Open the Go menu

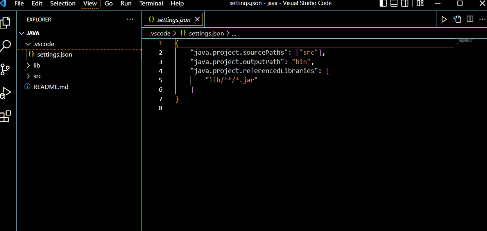tap(109, 4)
